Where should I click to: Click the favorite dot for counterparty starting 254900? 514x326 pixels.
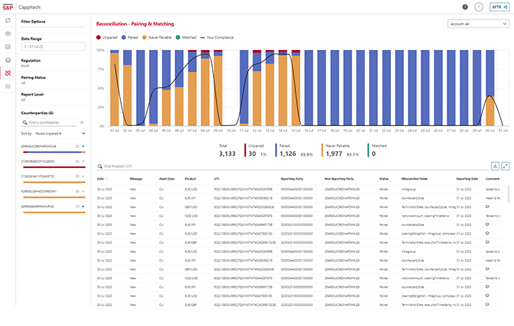pyautogui.click(x=83, y=146)
